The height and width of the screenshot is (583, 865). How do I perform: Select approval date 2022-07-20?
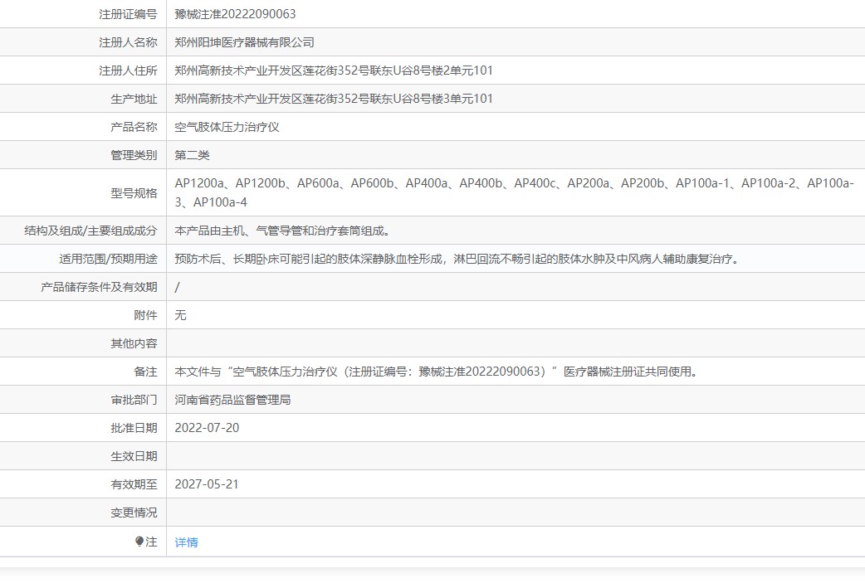pyautogui.click(x=207, y=428)
